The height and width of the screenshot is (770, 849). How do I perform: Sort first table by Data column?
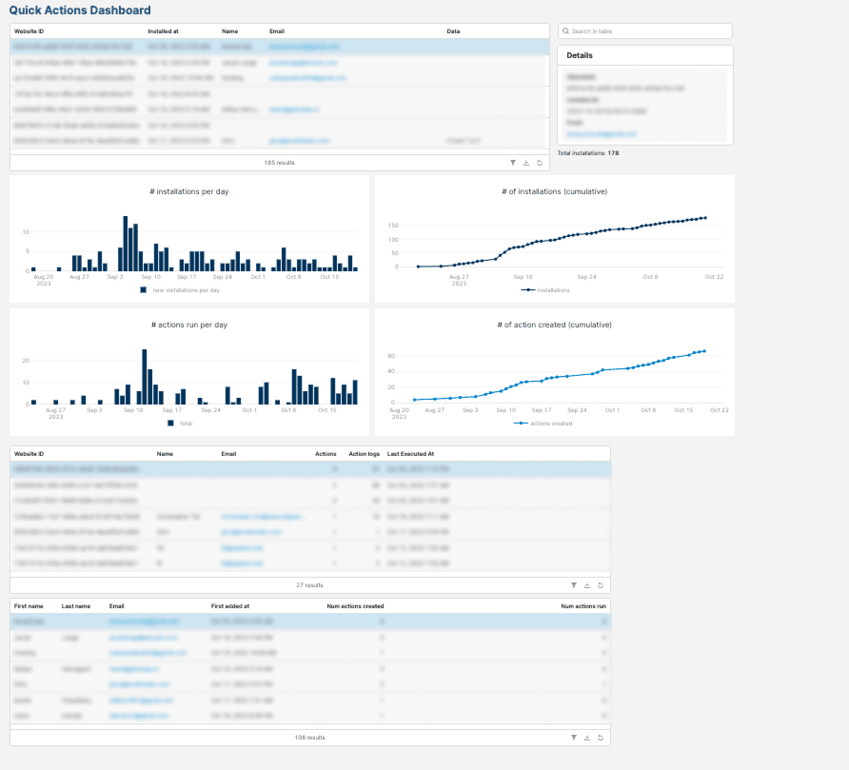453,31
